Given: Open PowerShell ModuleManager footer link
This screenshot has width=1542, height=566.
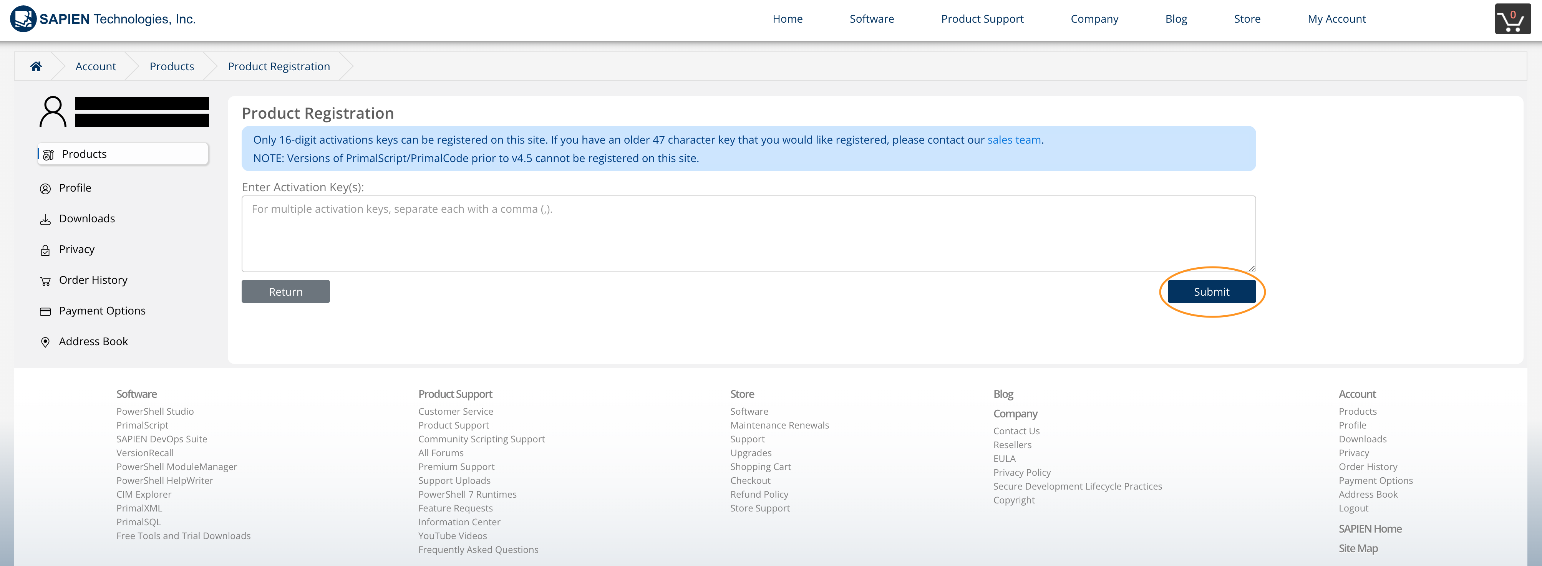Looking at the screenshot, I should [177, 467].
